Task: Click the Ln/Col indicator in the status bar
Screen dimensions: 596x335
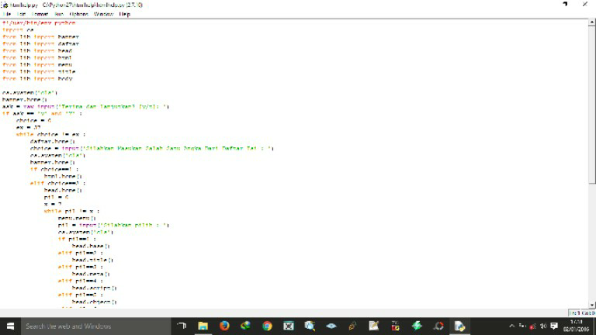Action: click(582, 313)
